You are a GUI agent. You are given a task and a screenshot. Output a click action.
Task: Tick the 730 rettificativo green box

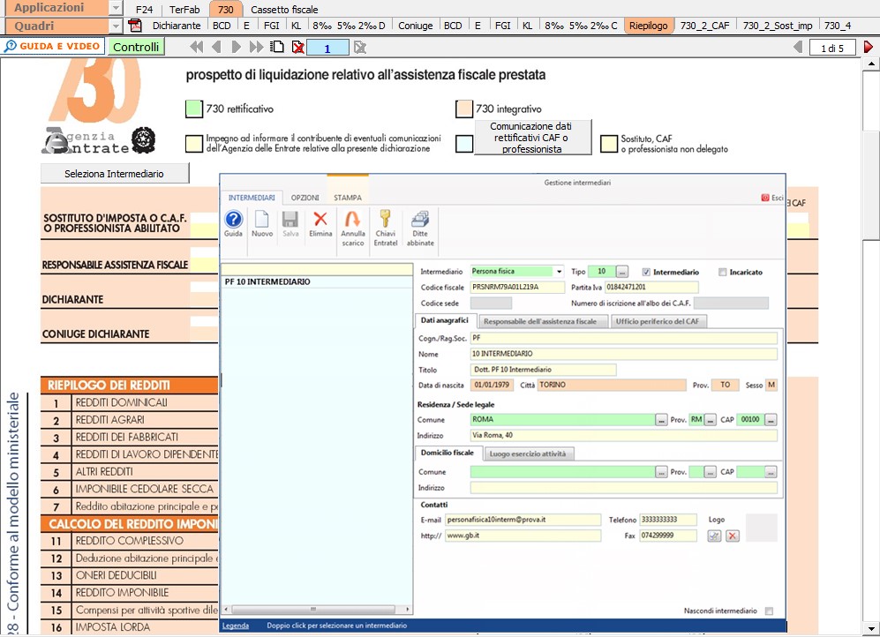(193, 109)
